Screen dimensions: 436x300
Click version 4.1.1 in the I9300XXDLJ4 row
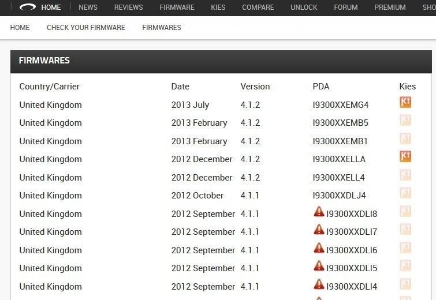tap(249, 196)
